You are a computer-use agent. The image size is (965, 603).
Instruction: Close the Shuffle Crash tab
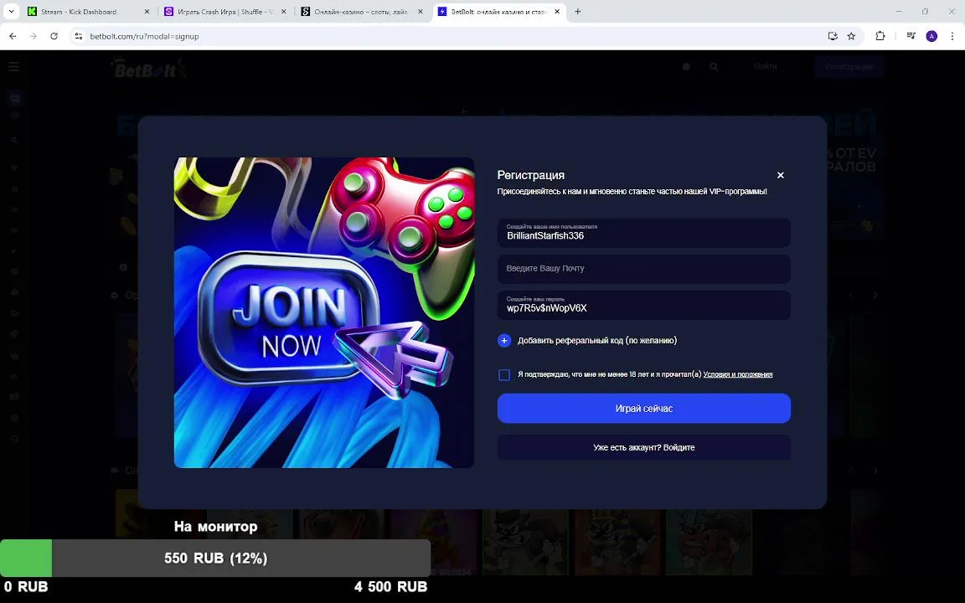[x=283, y=12]
